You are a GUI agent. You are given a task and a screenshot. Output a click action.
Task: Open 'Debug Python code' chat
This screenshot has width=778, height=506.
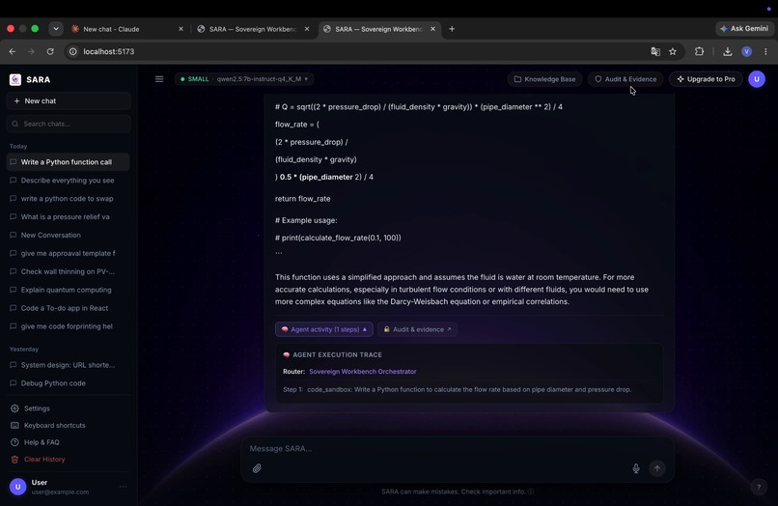69,383
